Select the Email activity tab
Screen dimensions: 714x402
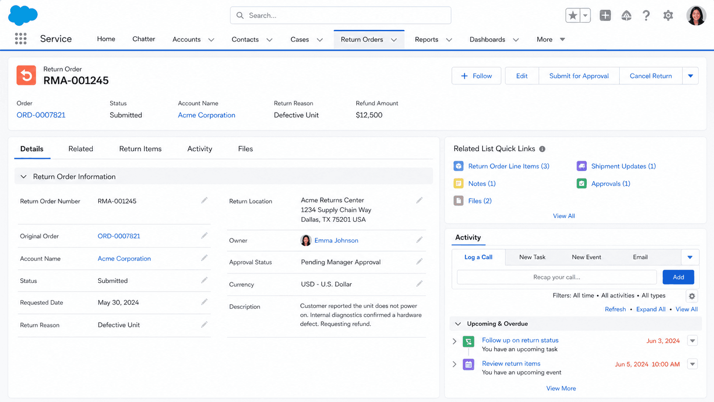[640, 257]
